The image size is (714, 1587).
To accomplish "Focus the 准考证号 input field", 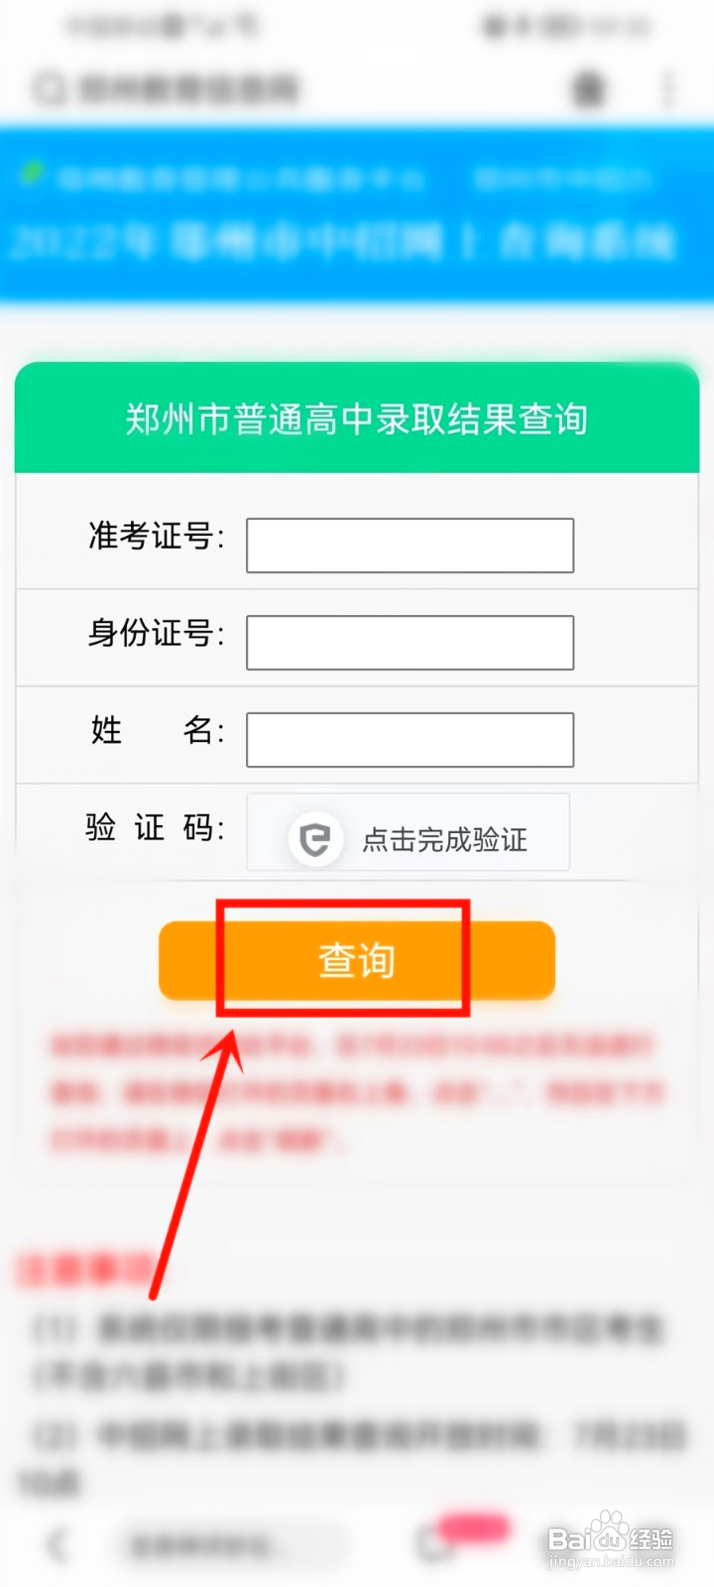I will tap(411, 546).
